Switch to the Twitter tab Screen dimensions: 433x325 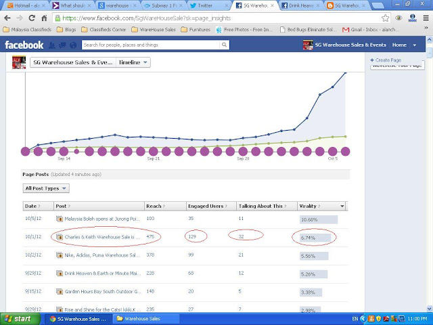209,5
